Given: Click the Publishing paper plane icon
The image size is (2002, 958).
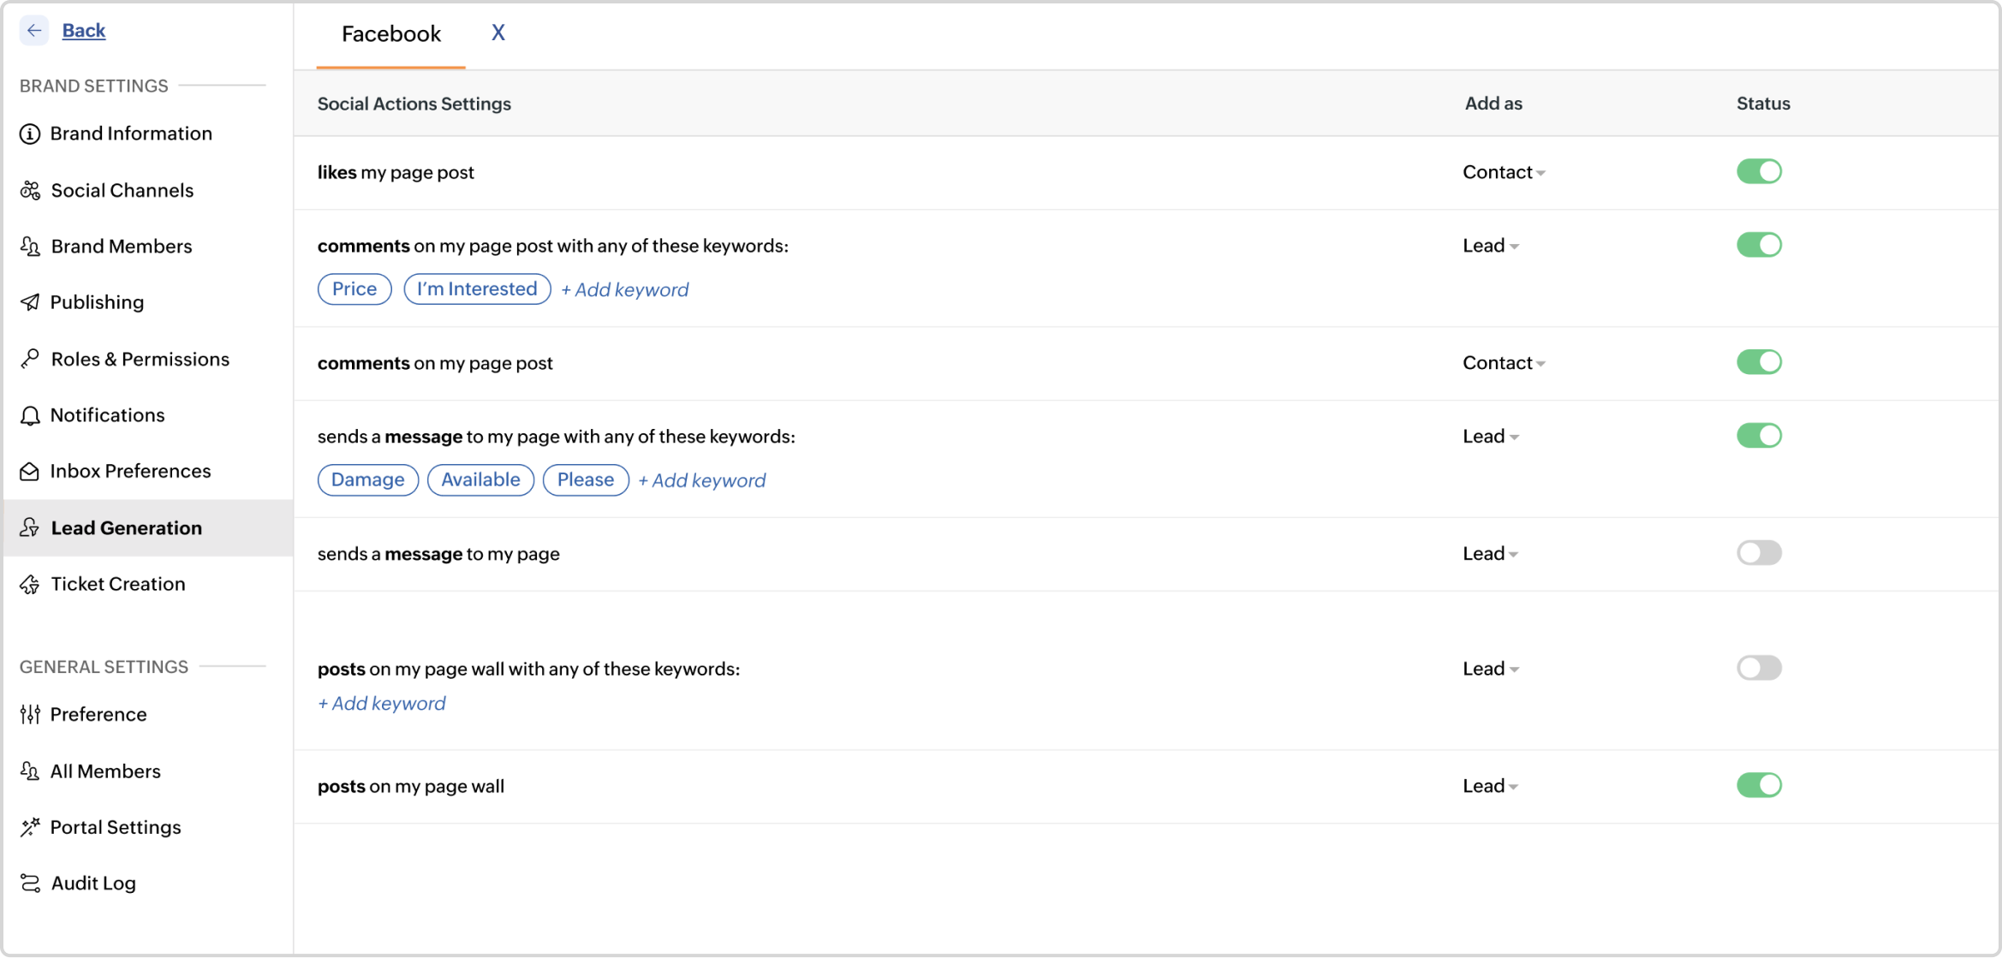Looking at the screenshot, I should click(30, 302).
